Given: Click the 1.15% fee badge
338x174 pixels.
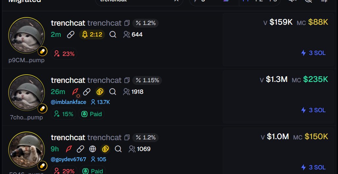Looking at the screenshot, I should pyautogui.click(x=147, y=80).
